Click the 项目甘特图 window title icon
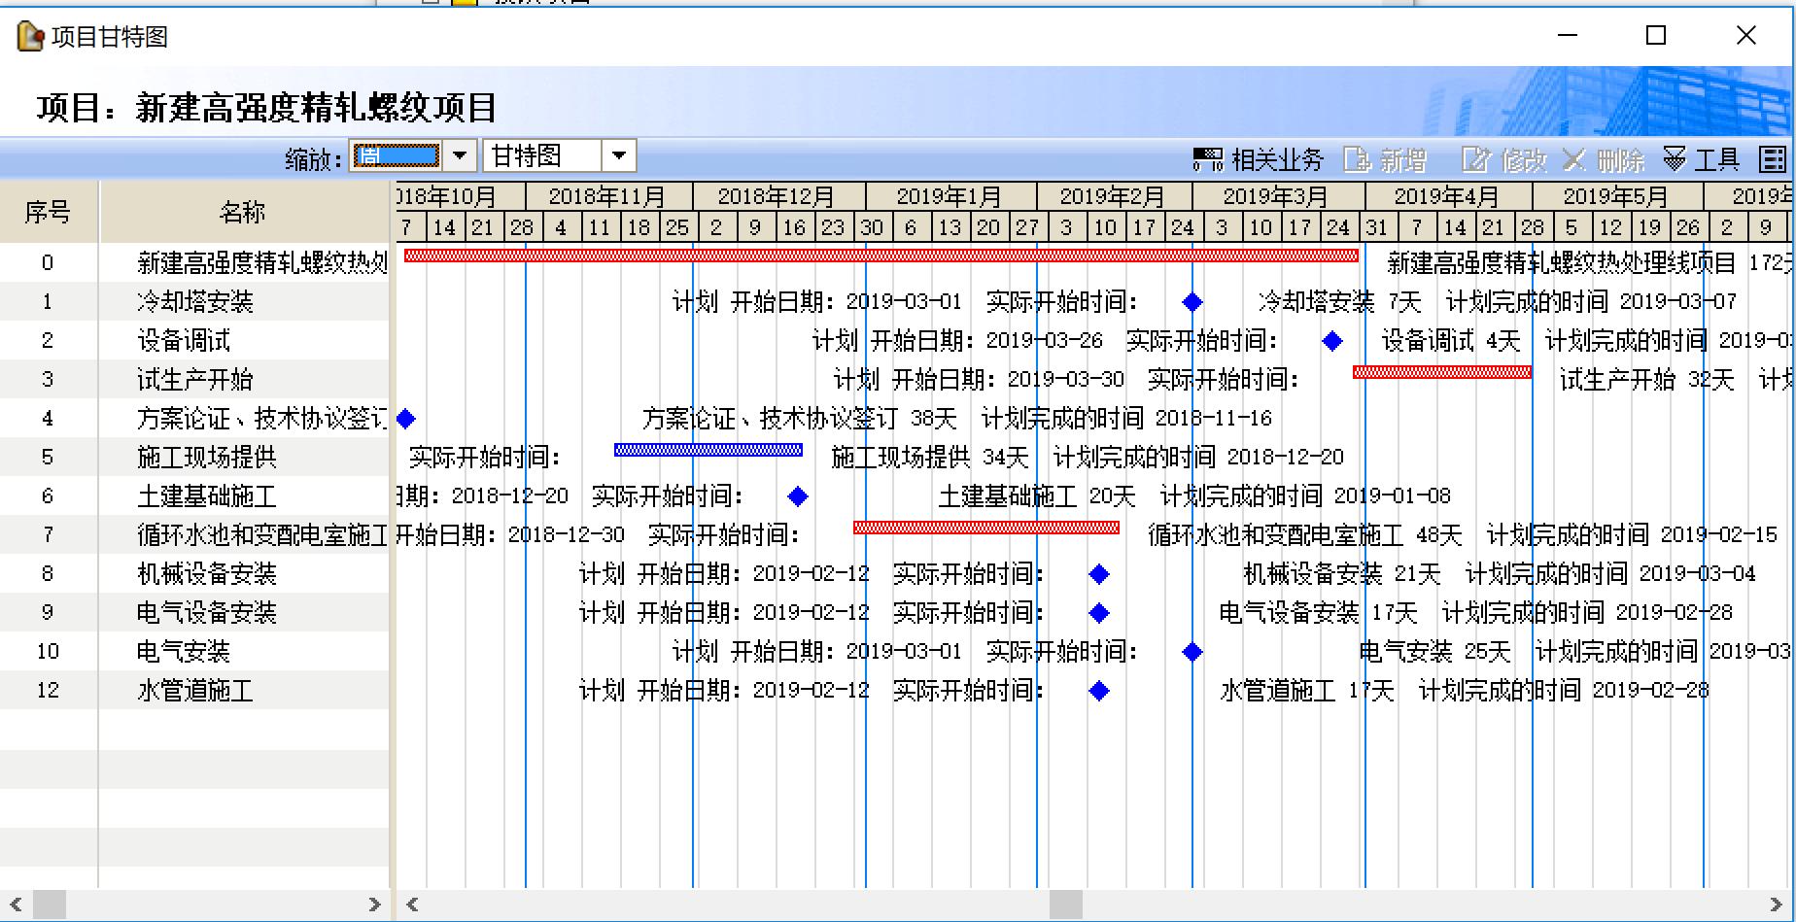 pyautogui.click(x=30, y=37)
